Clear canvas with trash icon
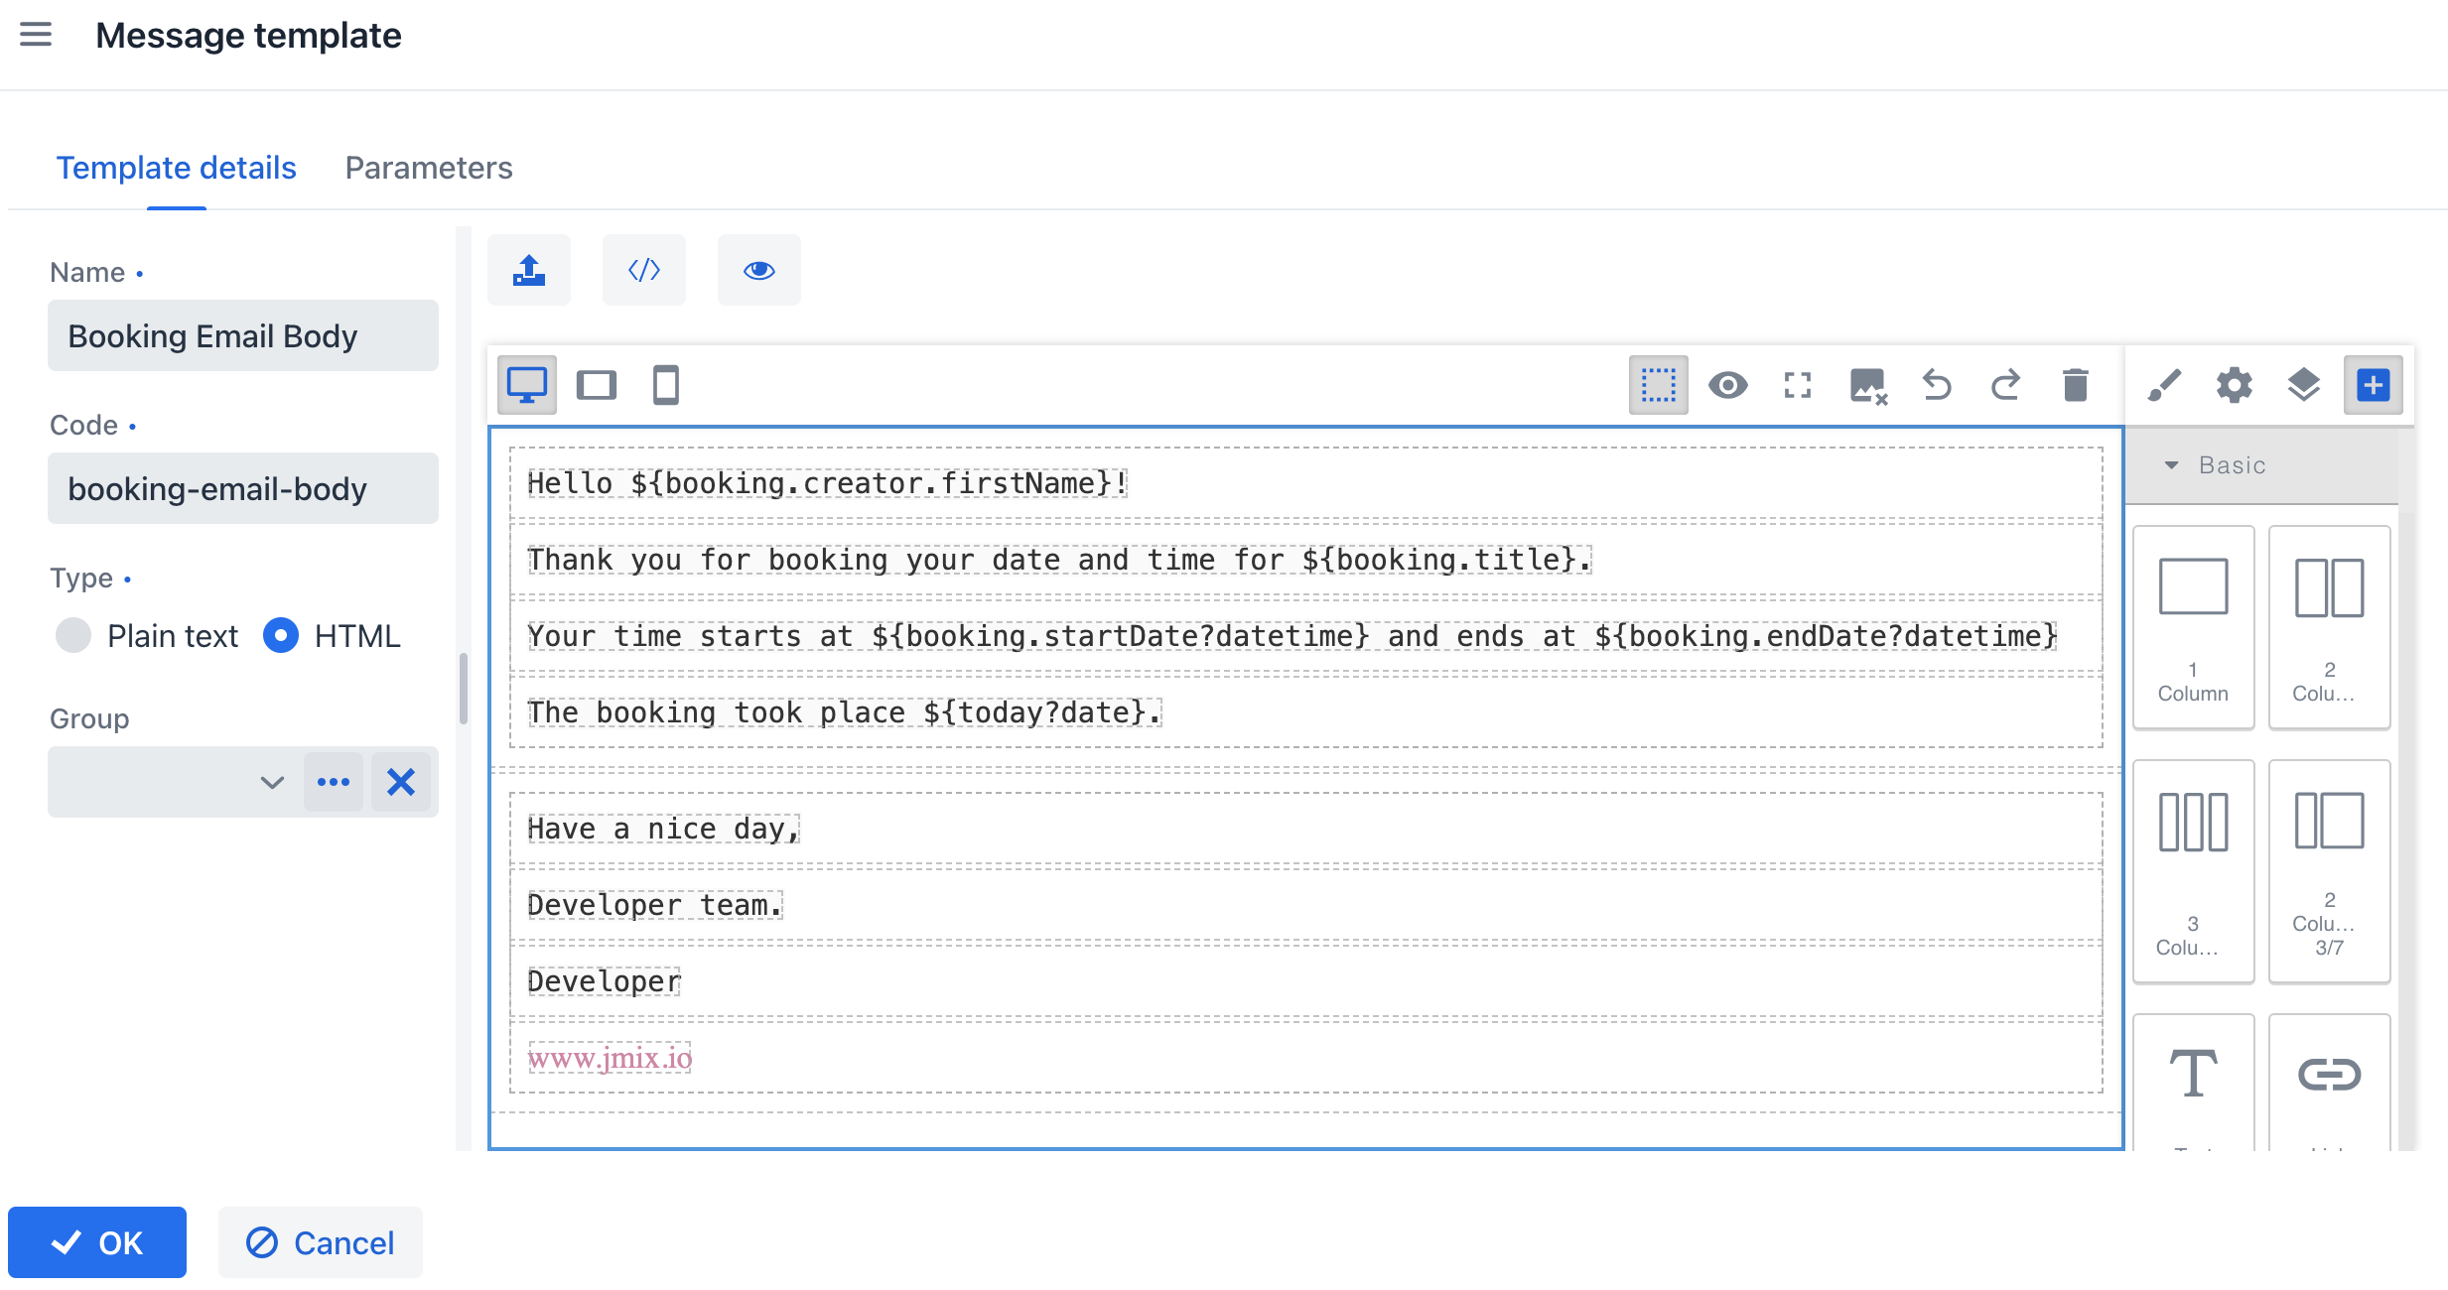 pyautogui.click(x=2076, y=385)
